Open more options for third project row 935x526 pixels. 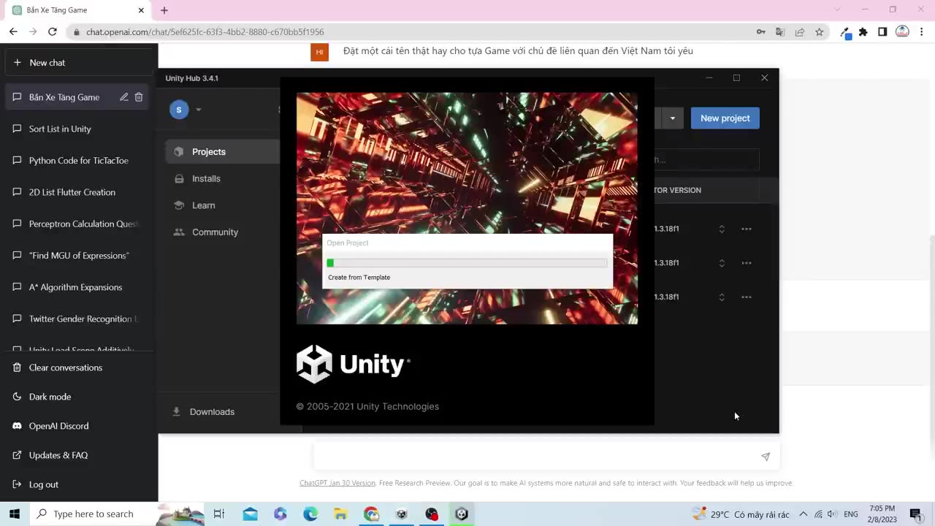point(747,297)
